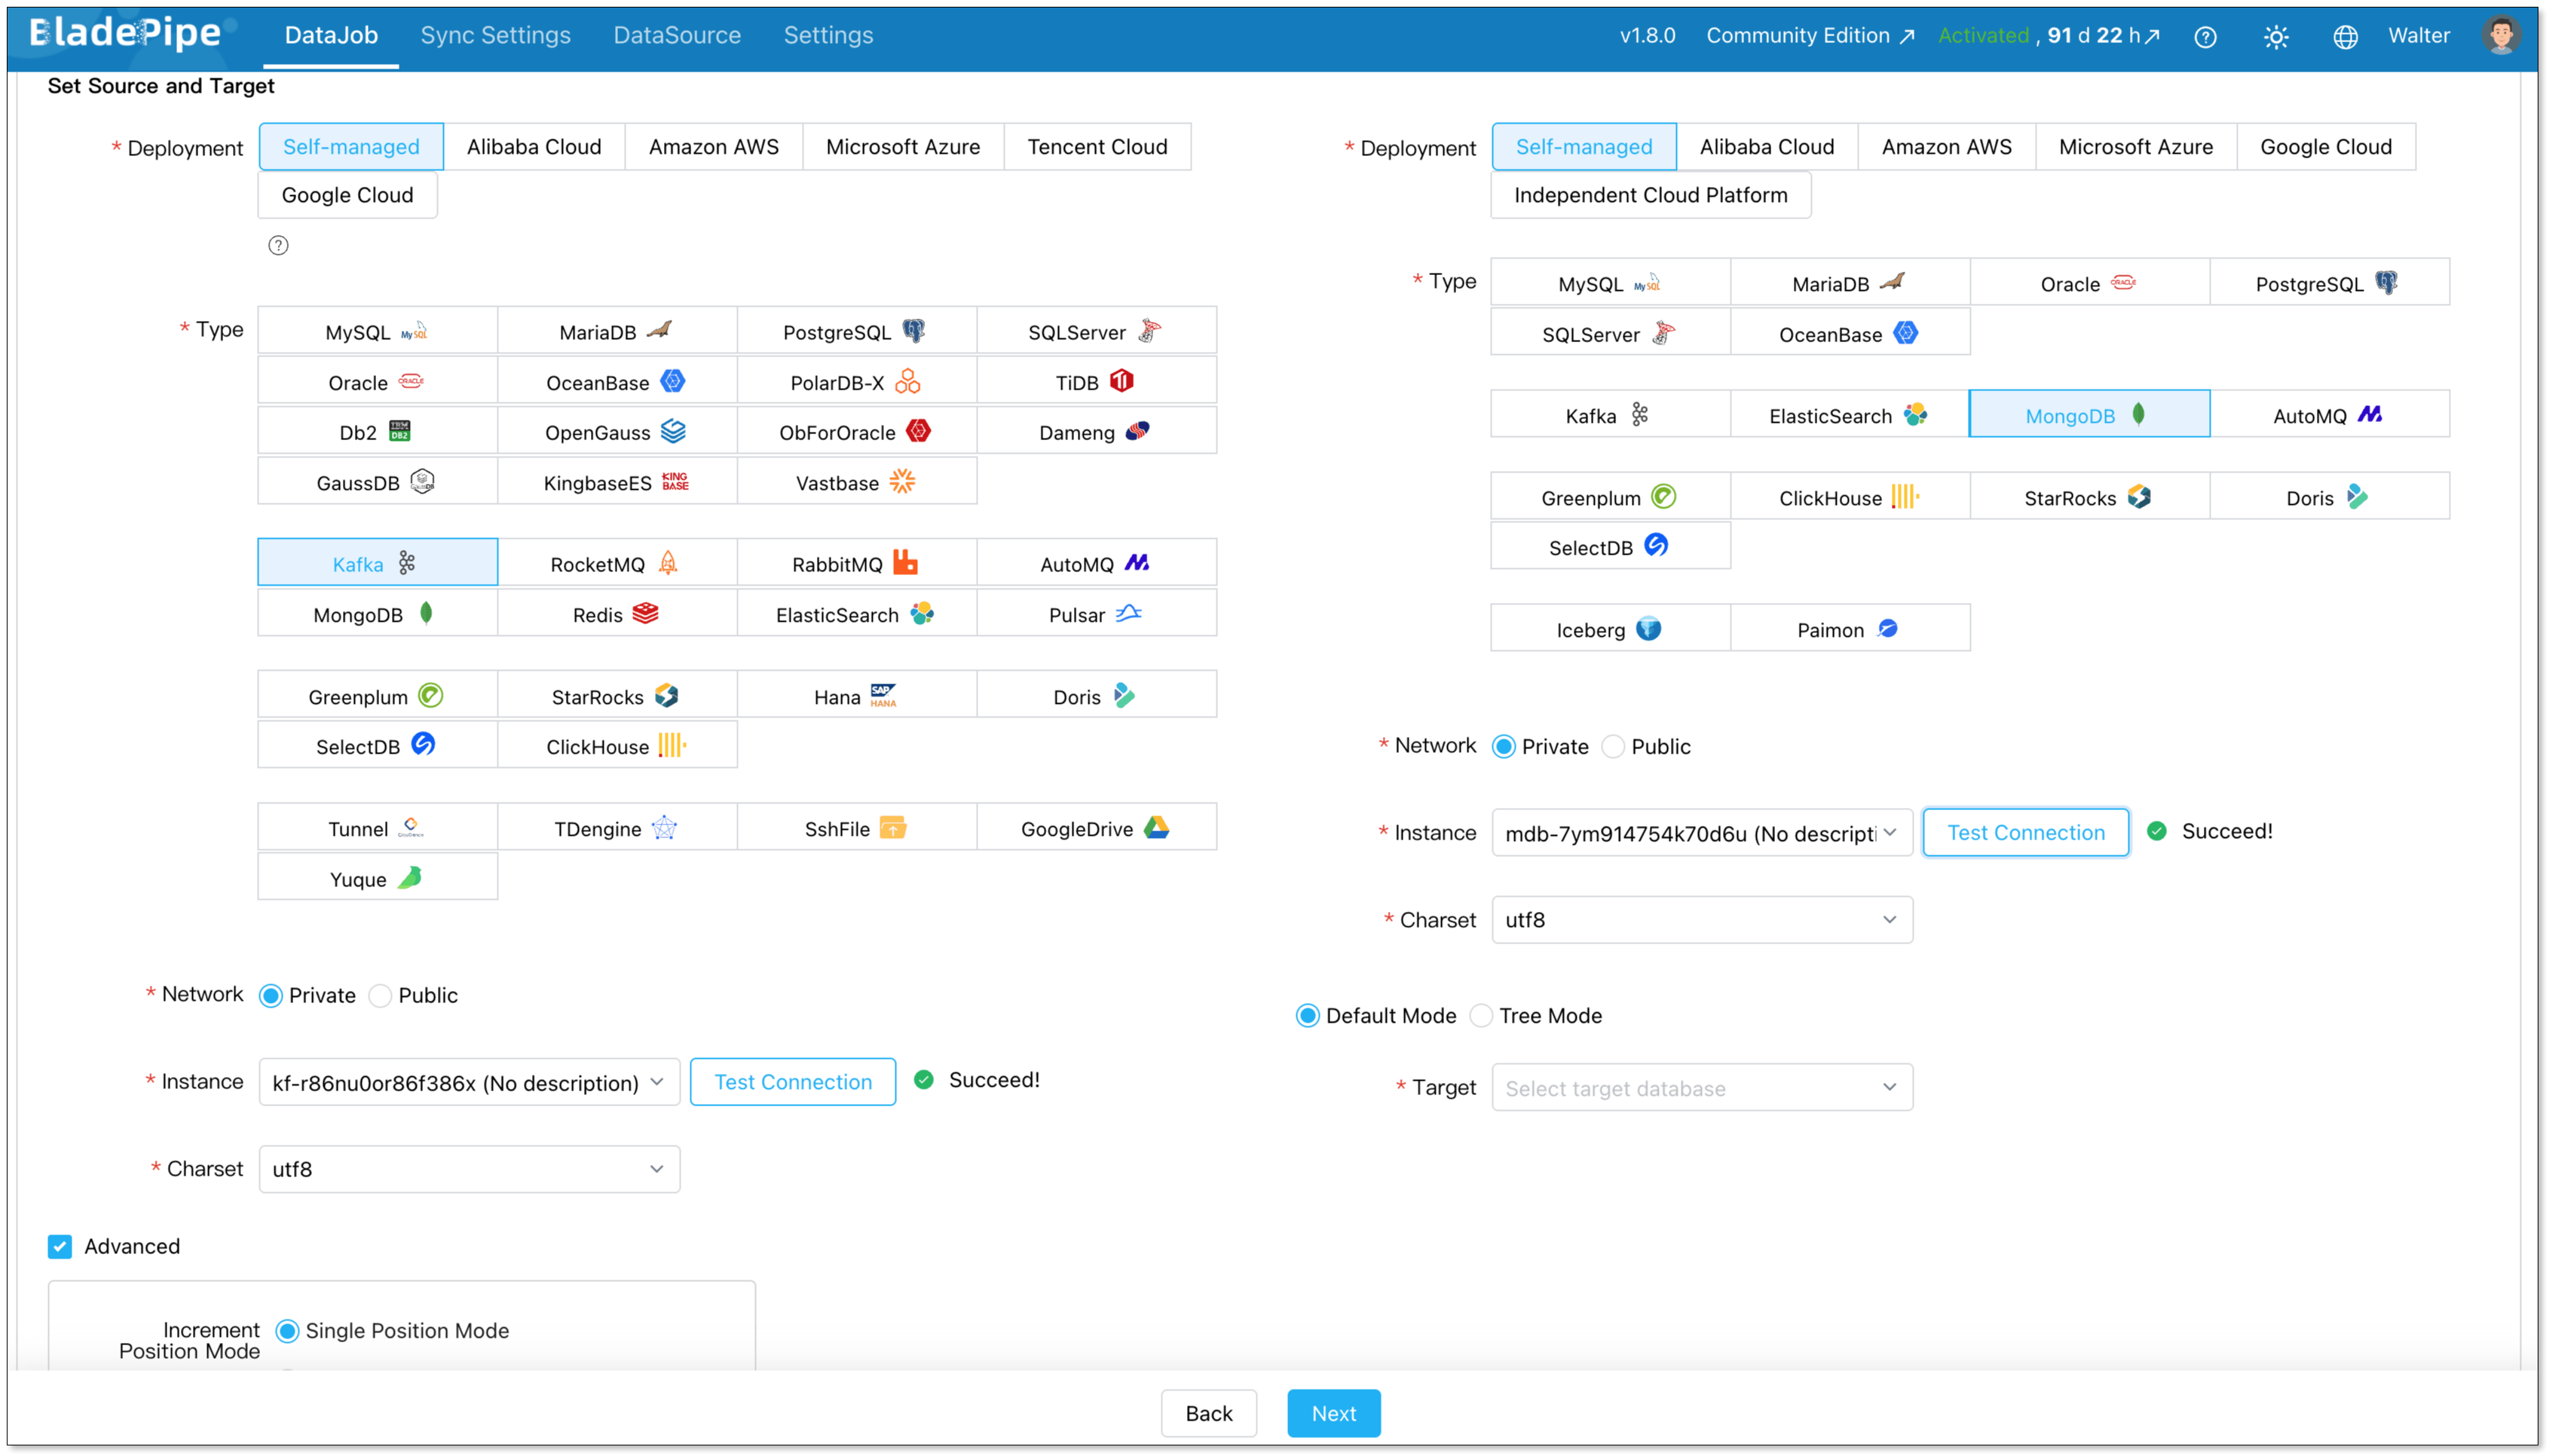This screenshot has width=2549, height=1456.
Task: Choose Tunnel source type
Action: [377, 828]
